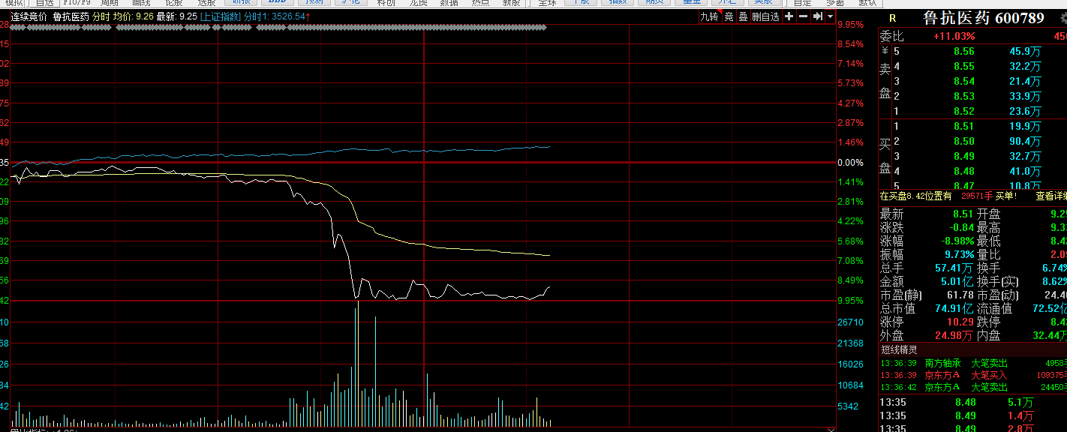
Task: Open the chart options dropdown arrow
Action: (831, 16)
